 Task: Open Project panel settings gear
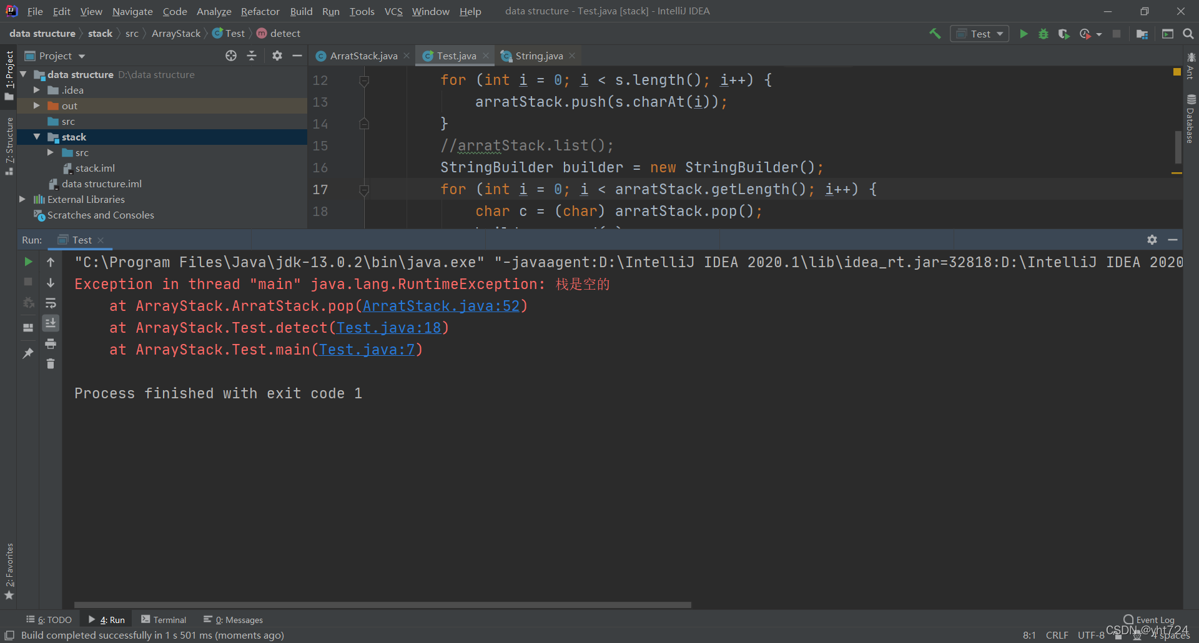pyautogui.click(x=277, y=56)
